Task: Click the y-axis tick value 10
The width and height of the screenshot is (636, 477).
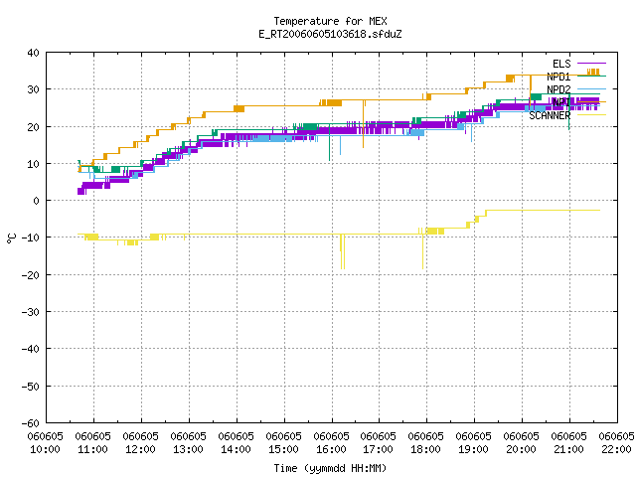Action: tap(33, 164)
